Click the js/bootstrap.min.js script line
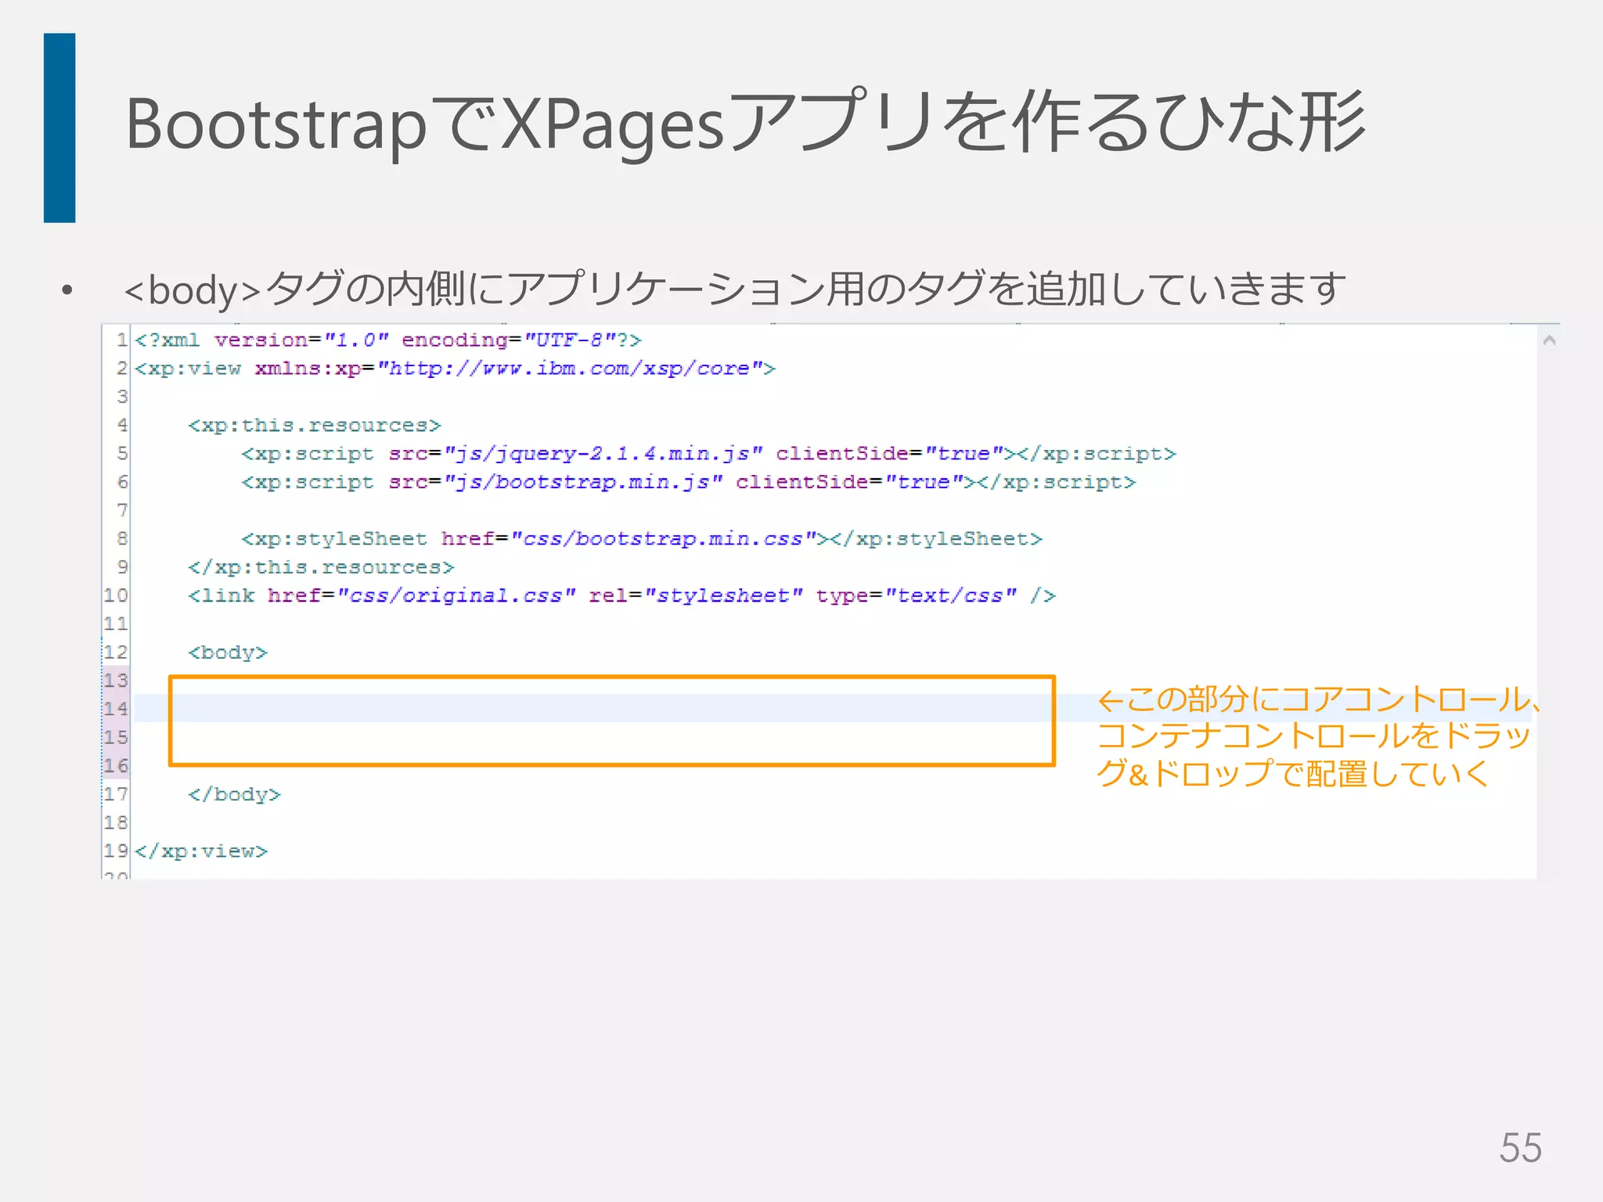This screenshot has width=1603, height=1202. [688, 482]
